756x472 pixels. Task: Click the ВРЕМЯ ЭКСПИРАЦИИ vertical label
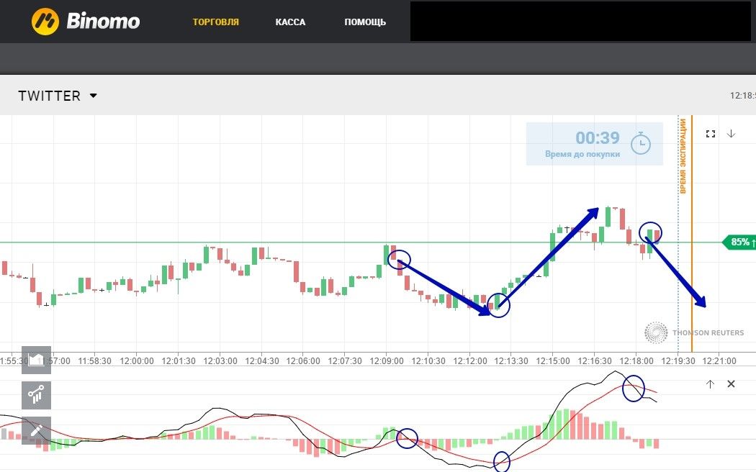pos(683,157)
